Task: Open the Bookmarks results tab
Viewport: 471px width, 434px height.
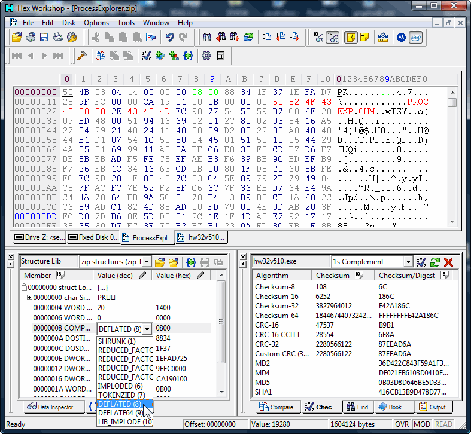Action: tap(393, 407)
